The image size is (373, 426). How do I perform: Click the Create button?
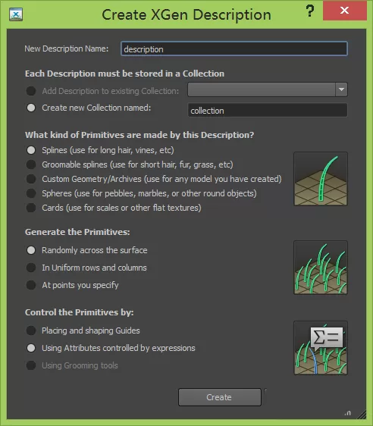coord(220,397)
